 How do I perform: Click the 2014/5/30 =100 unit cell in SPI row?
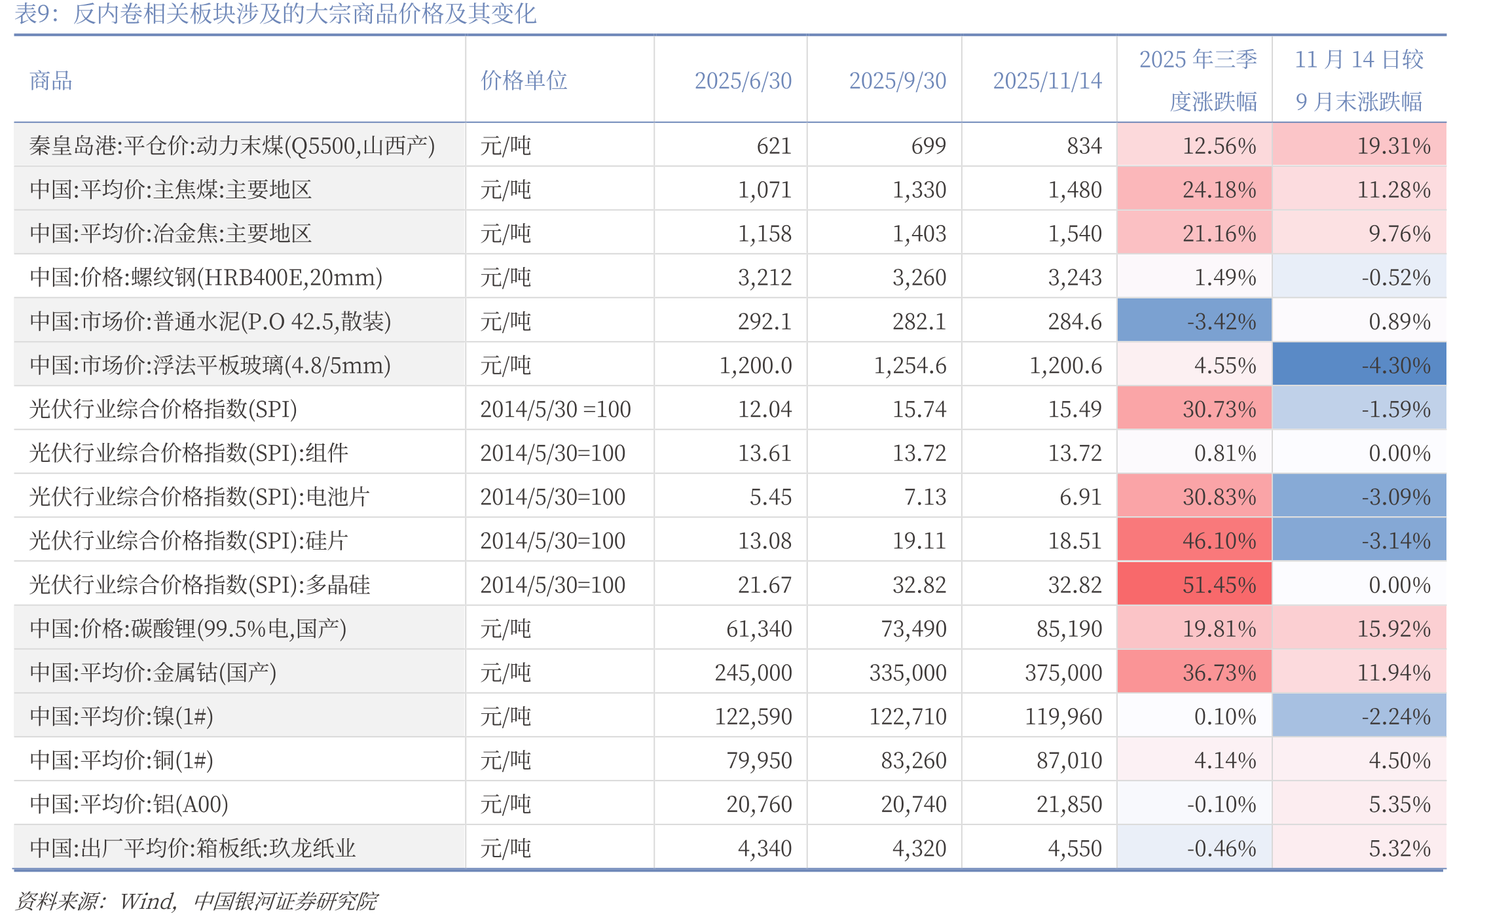point(555,409)
